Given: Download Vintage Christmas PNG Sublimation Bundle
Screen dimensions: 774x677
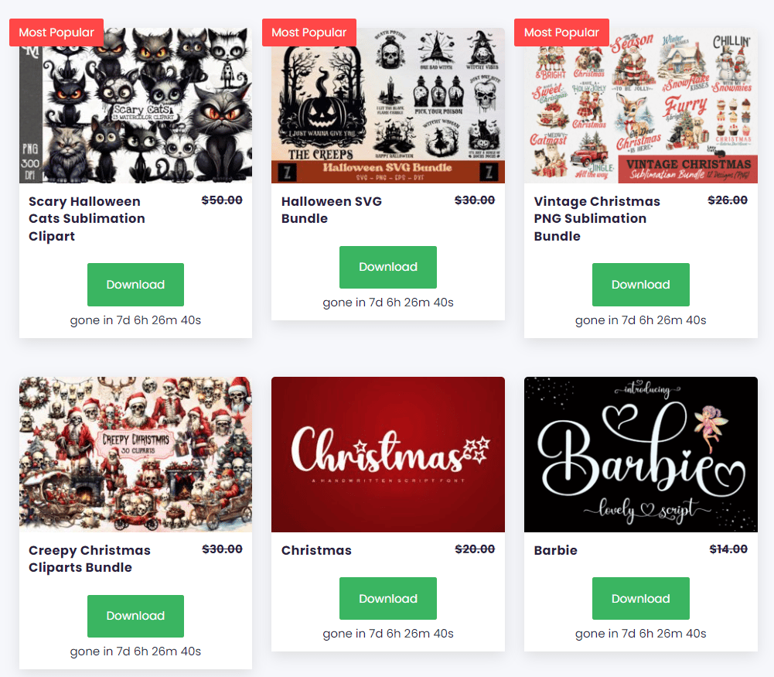Looking at the screenshot, I should [641, 285].
